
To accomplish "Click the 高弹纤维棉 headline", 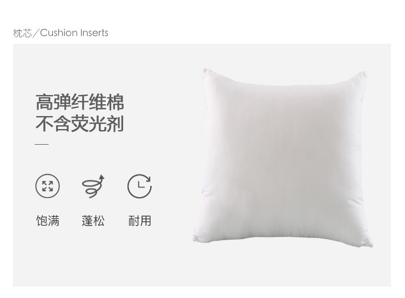I will click(79, 102).
